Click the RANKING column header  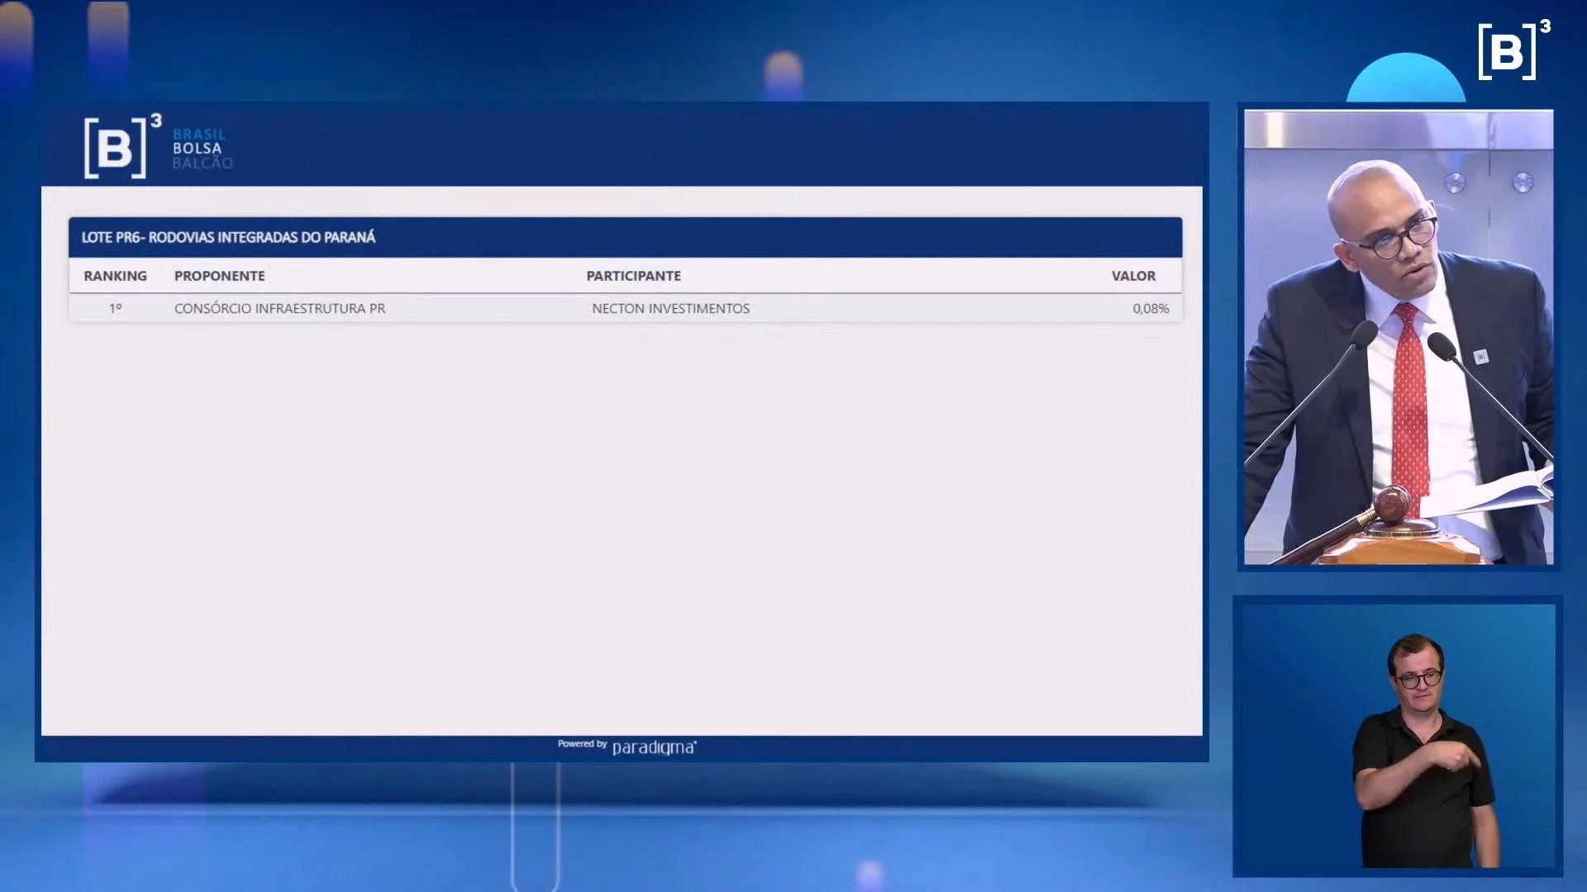pos(115,276)
